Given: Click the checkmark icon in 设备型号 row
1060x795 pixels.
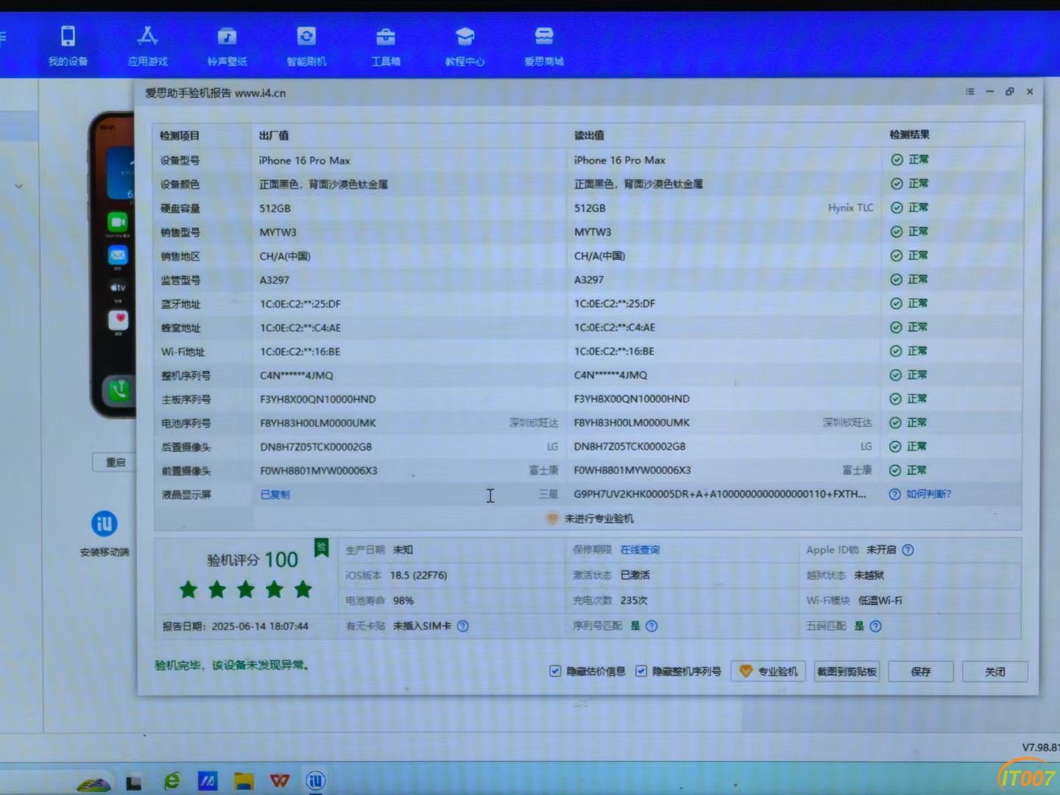Looking at the screenshot, I should click(x=897, y=160).
